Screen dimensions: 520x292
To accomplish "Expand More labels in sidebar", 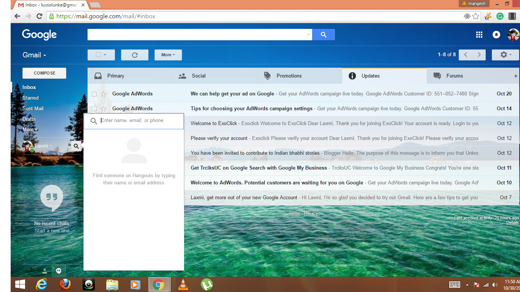I will click(x=30, y=130).
